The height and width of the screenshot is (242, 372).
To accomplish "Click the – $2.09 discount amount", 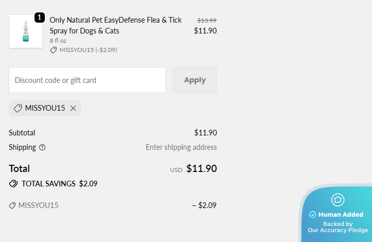I will point(204,205).
